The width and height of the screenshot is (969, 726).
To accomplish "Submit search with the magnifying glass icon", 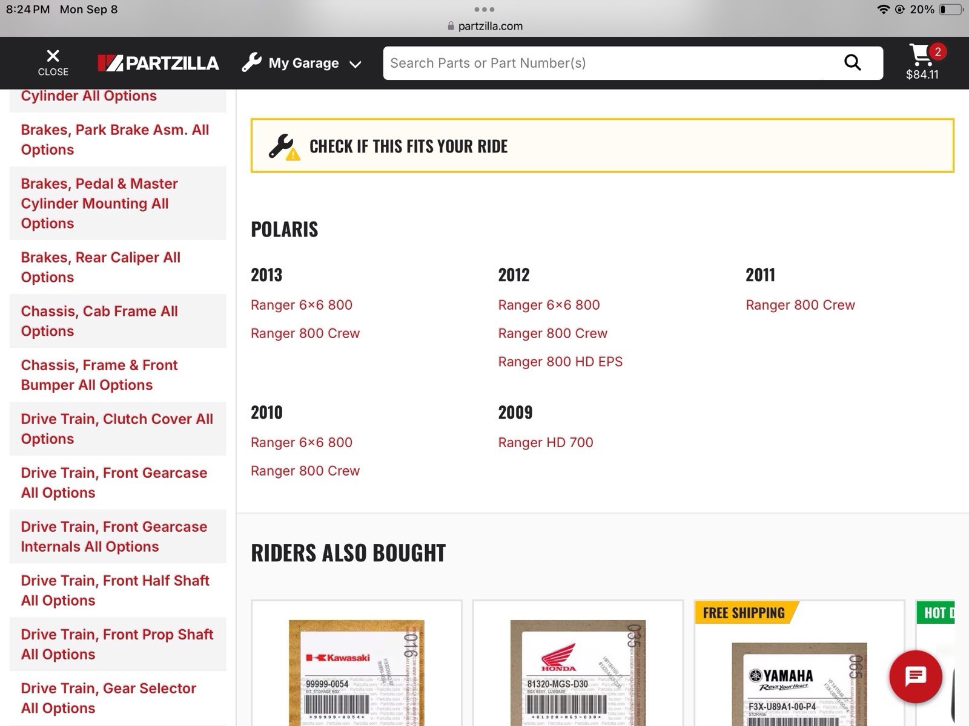I will point(853,62).
